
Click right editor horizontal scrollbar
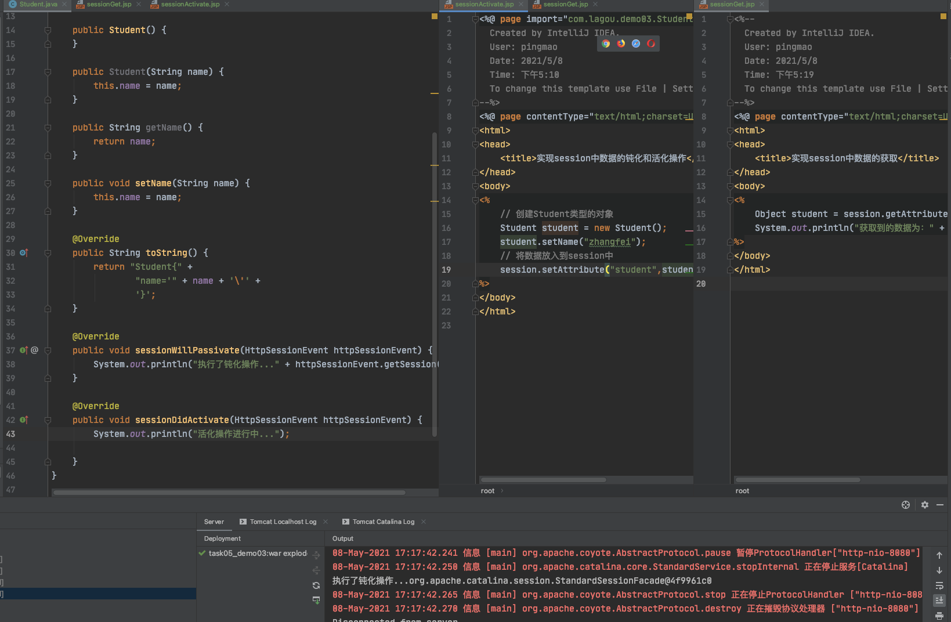tap(798, 480)
